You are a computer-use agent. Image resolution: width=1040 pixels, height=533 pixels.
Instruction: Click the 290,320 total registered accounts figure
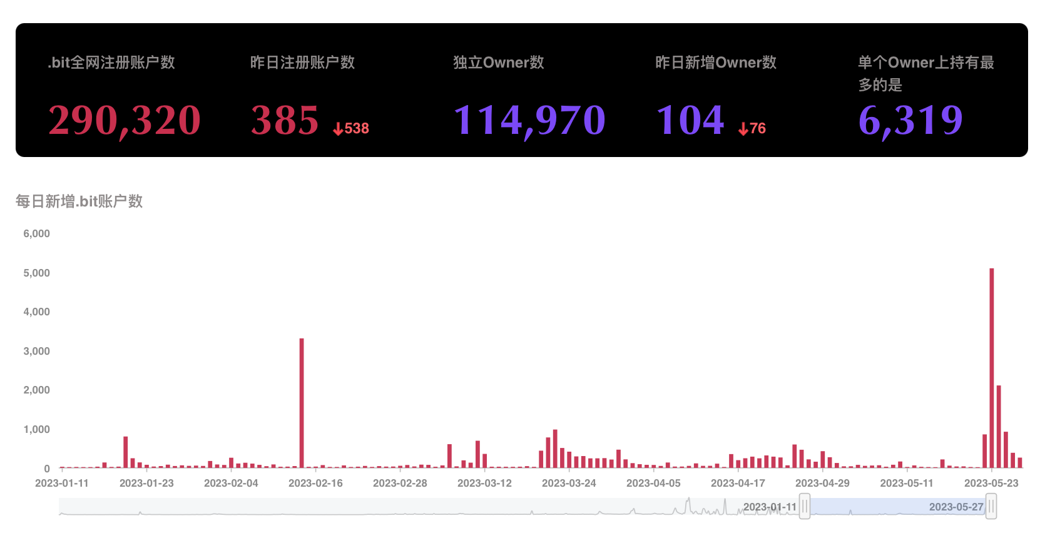tap(125, 120)
